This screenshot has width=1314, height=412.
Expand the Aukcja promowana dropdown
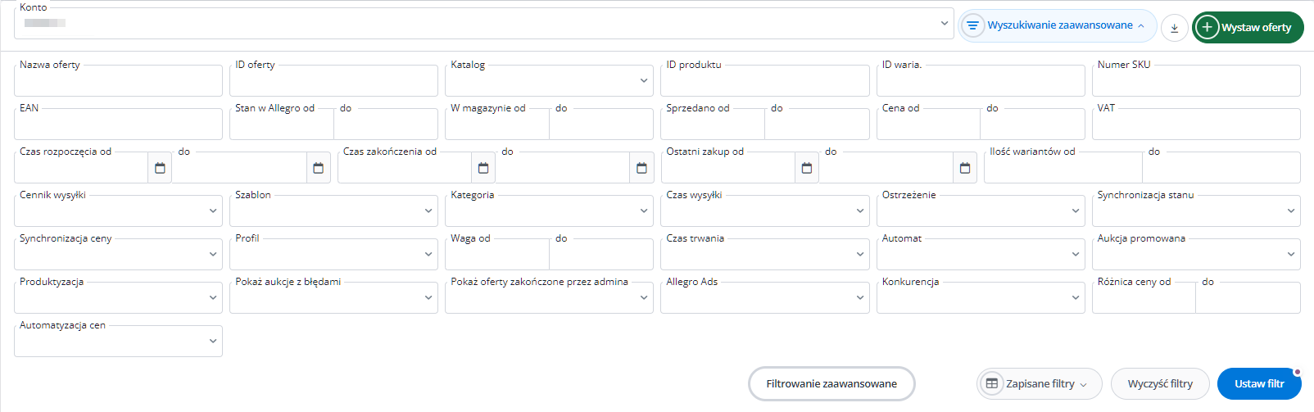point(1196,254)
